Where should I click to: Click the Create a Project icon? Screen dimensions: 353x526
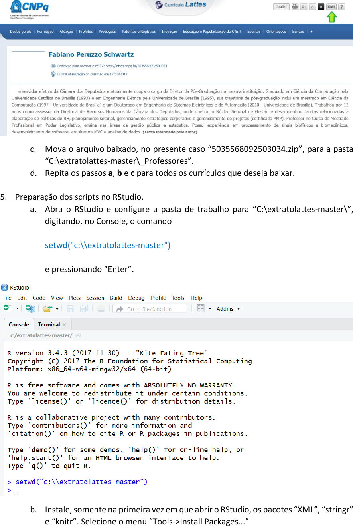pos(30,308)
